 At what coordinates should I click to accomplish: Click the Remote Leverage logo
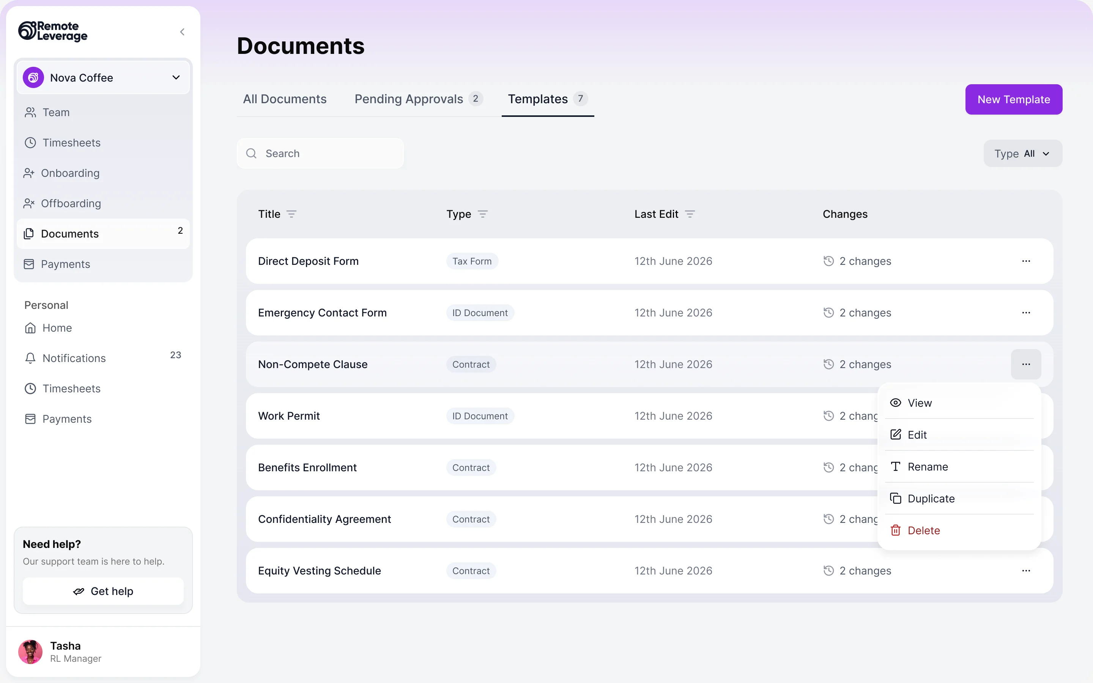pos(53,31)
